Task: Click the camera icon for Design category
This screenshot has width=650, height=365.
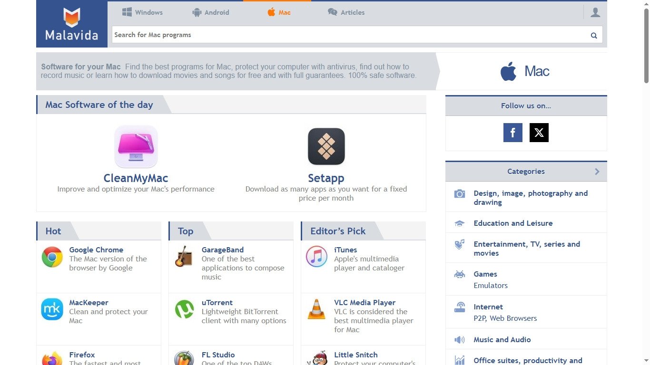Action: pyautogui.click(x=459, y=193)
